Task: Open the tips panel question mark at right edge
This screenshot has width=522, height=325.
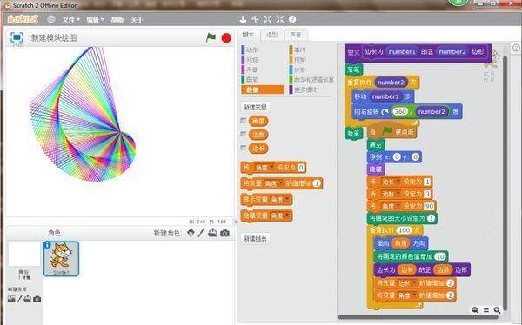Action: (x=516, y=48)
